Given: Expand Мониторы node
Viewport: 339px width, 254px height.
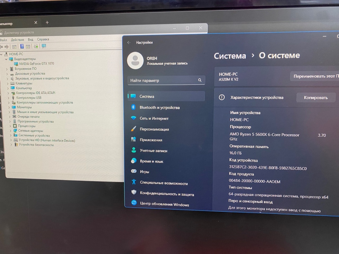Looking at the screenshot, I should point(9,108).
